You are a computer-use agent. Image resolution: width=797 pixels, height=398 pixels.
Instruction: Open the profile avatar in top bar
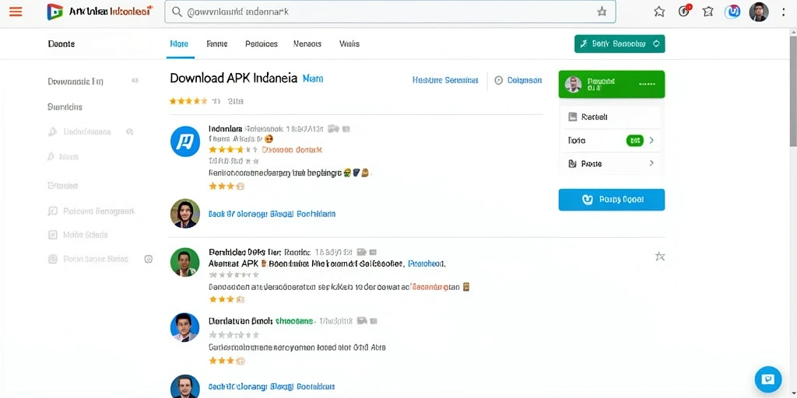pyautogui.click(x=759, y=11)
